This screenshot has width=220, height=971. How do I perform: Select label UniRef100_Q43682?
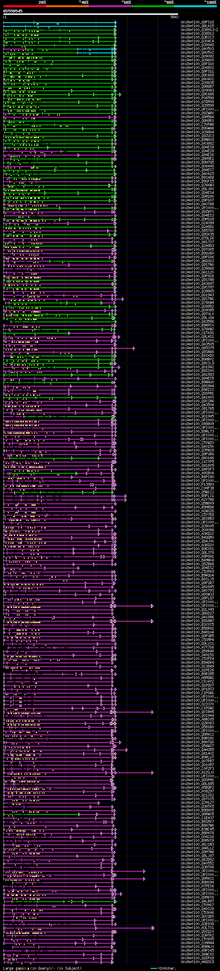[x=197, y=144]
